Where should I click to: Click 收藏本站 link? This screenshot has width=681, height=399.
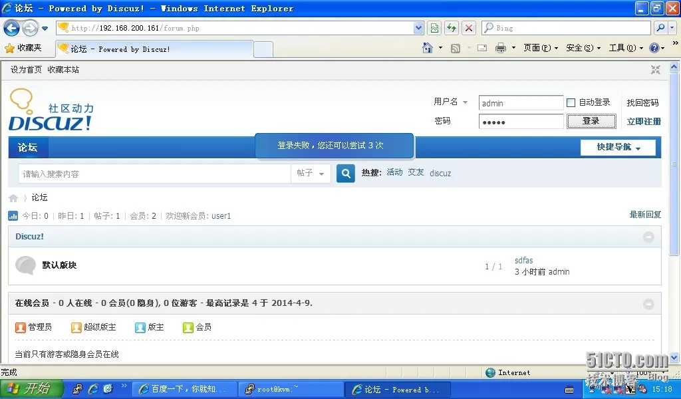(63, 69)
